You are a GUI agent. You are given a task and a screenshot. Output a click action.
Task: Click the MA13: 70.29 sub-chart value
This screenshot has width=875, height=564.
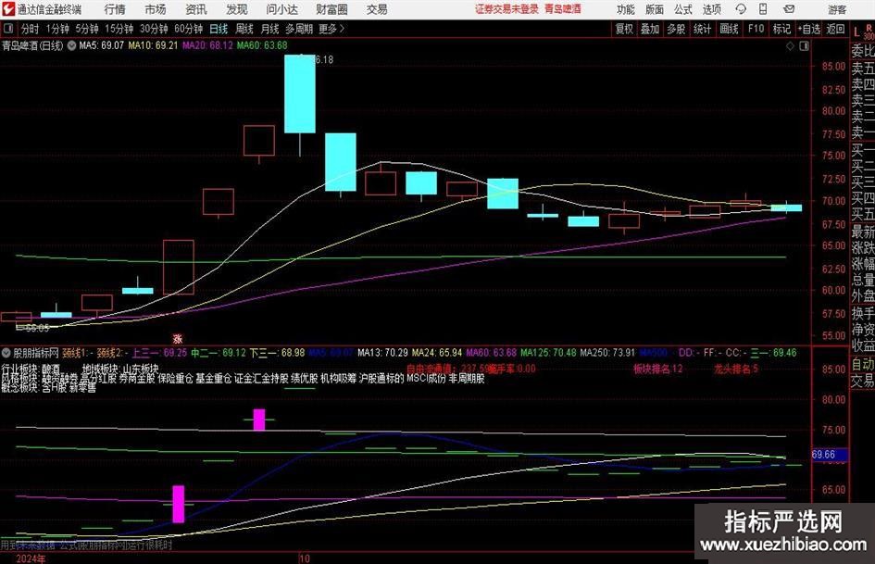click(x=382, y=353)
